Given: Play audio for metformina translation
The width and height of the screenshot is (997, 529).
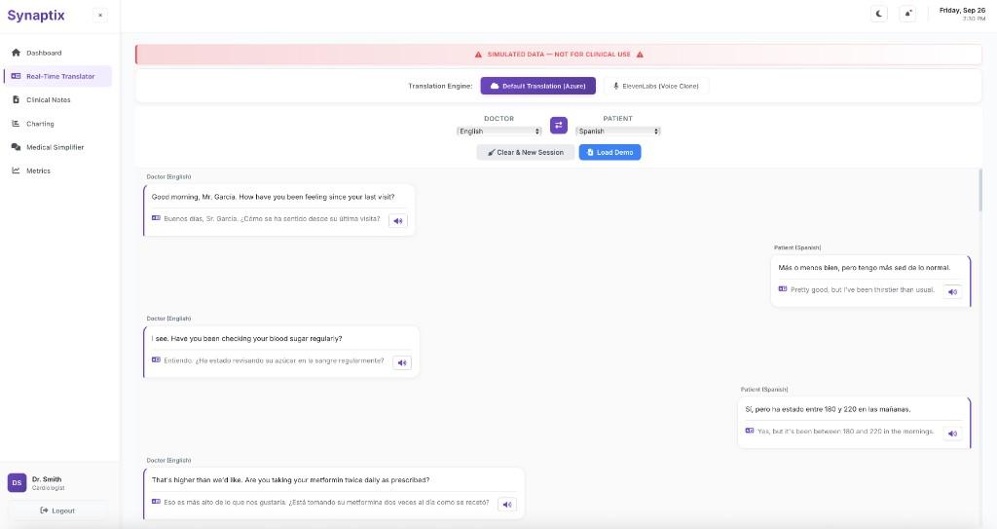Looking at the screenshot, I should click(x=506, y=505).
